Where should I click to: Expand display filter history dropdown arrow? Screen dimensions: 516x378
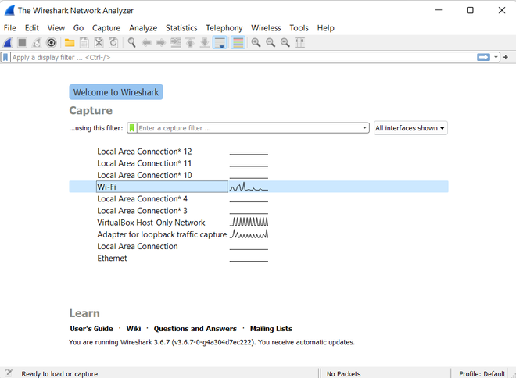click(496, 58)
